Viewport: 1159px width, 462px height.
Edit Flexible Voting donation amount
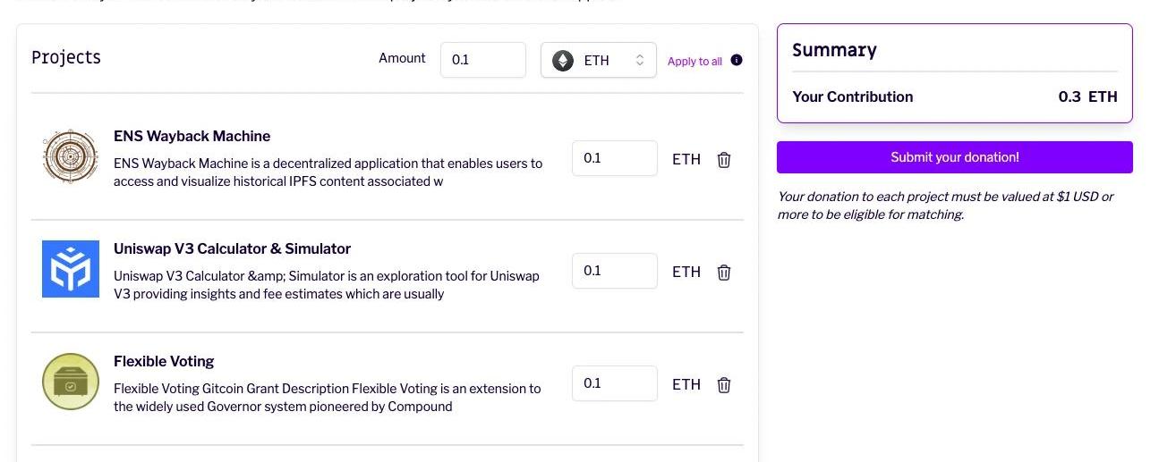click(x=614, y=383)
